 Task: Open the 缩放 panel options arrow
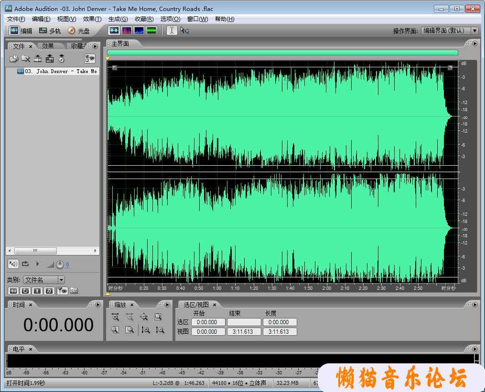pyautogui.click(x=167, y=305)
